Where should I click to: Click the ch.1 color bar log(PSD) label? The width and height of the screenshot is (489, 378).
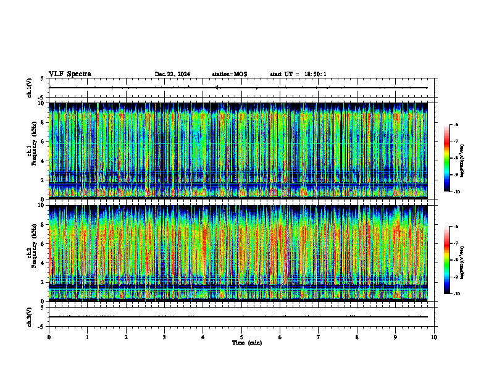pos(462,161)
